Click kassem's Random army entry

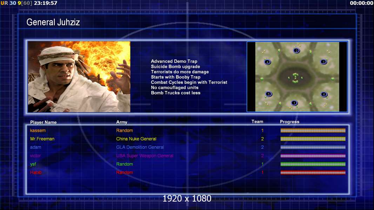pyautogui.click(x=125, y=130)
